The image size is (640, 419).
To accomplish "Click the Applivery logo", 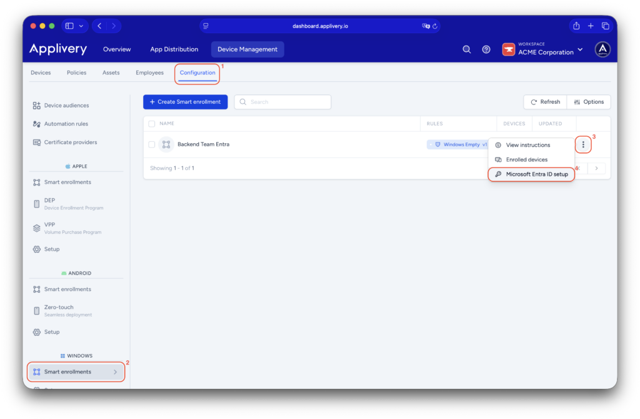I will coord(57,49).
